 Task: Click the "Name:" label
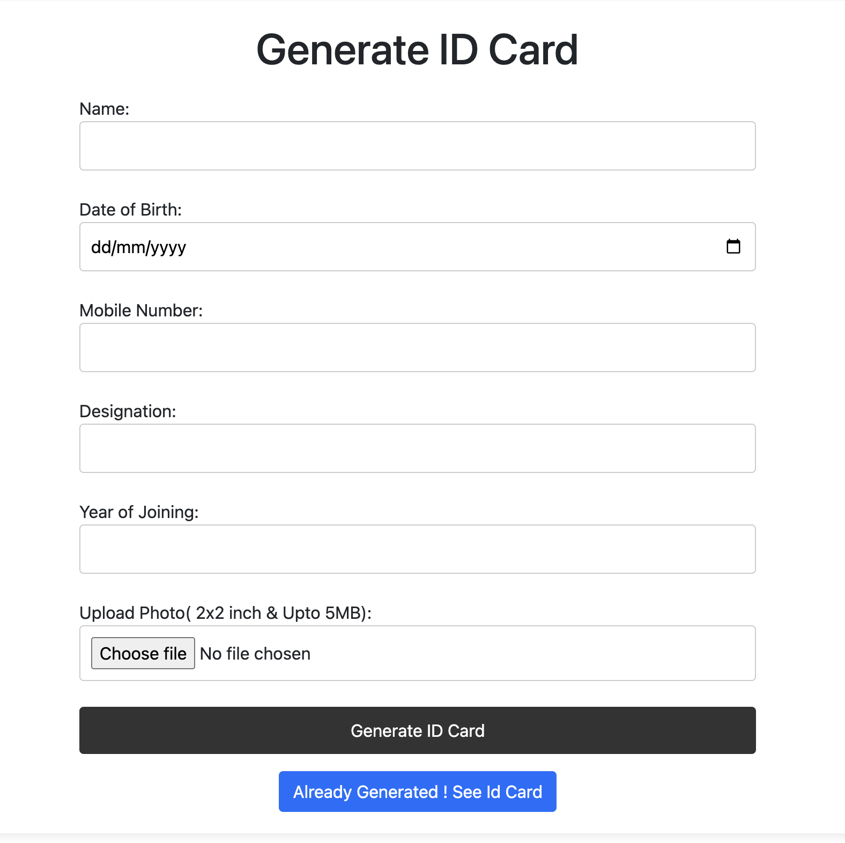(x=105, y=109)
